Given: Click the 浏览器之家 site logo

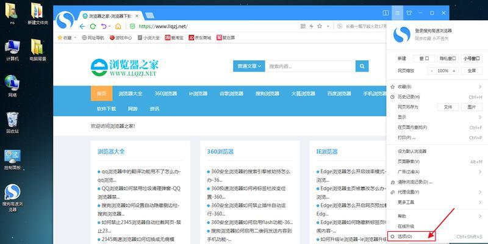Looking at the screenshot, I should coord(125,68).
